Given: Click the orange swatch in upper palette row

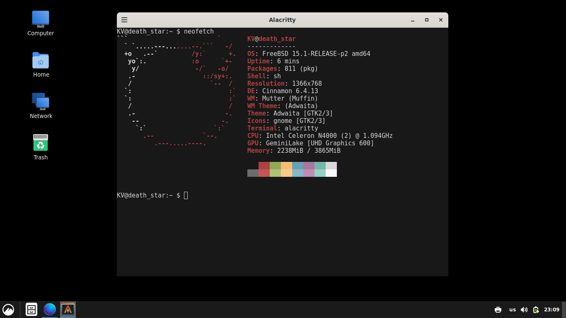Looking at the screenshot, I should point(286,166).
